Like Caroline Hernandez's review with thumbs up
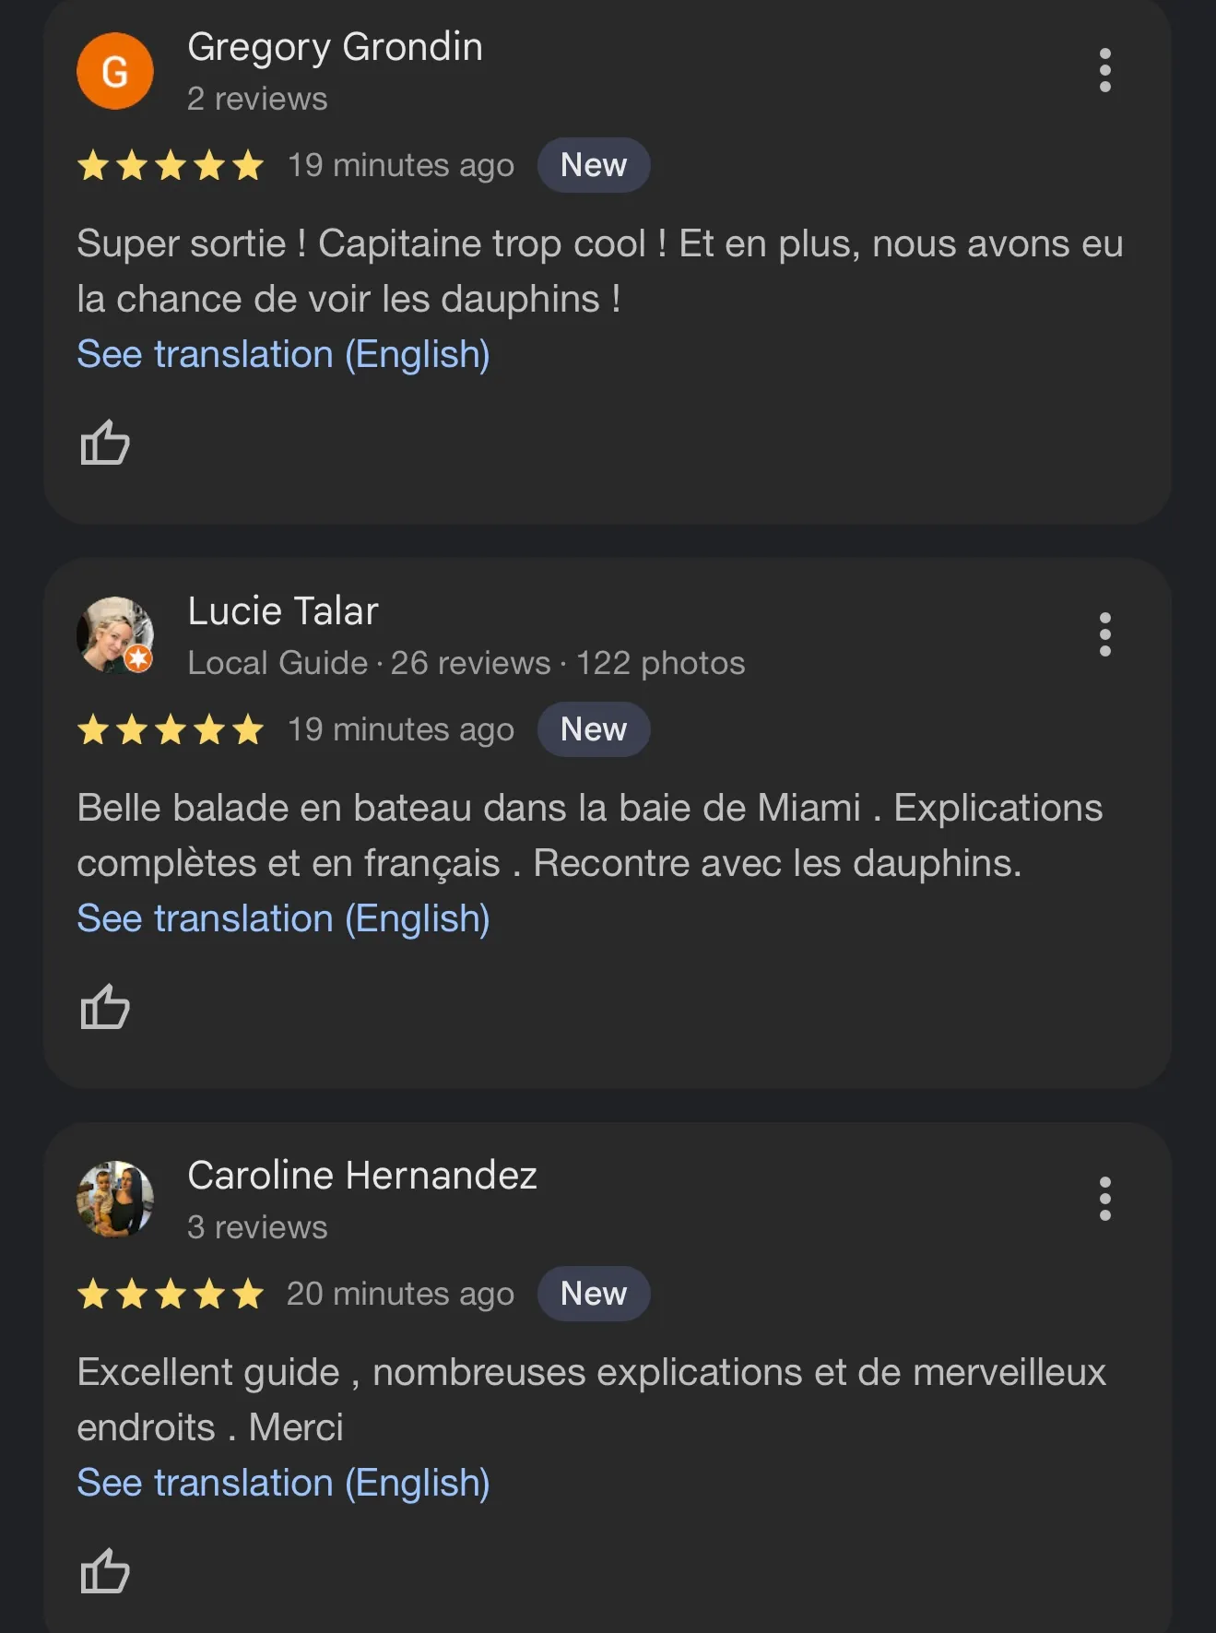Image resolution: width=1216 pixels, height=1633 pixels. pyautogui.click(x=105, y=1571)
